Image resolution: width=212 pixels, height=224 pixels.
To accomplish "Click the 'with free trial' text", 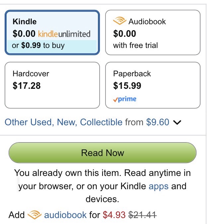I will [135, 45].
